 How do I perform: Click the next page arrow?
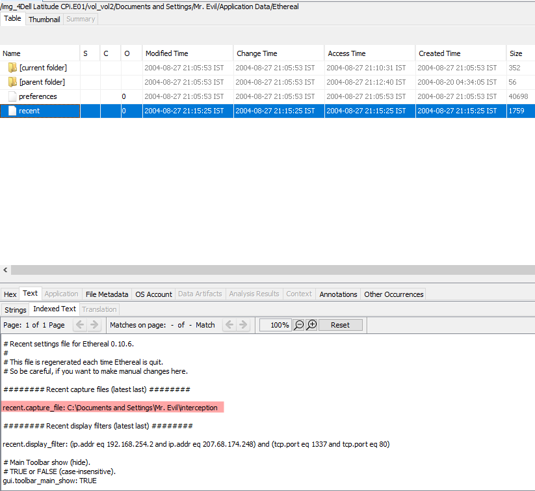95,324
